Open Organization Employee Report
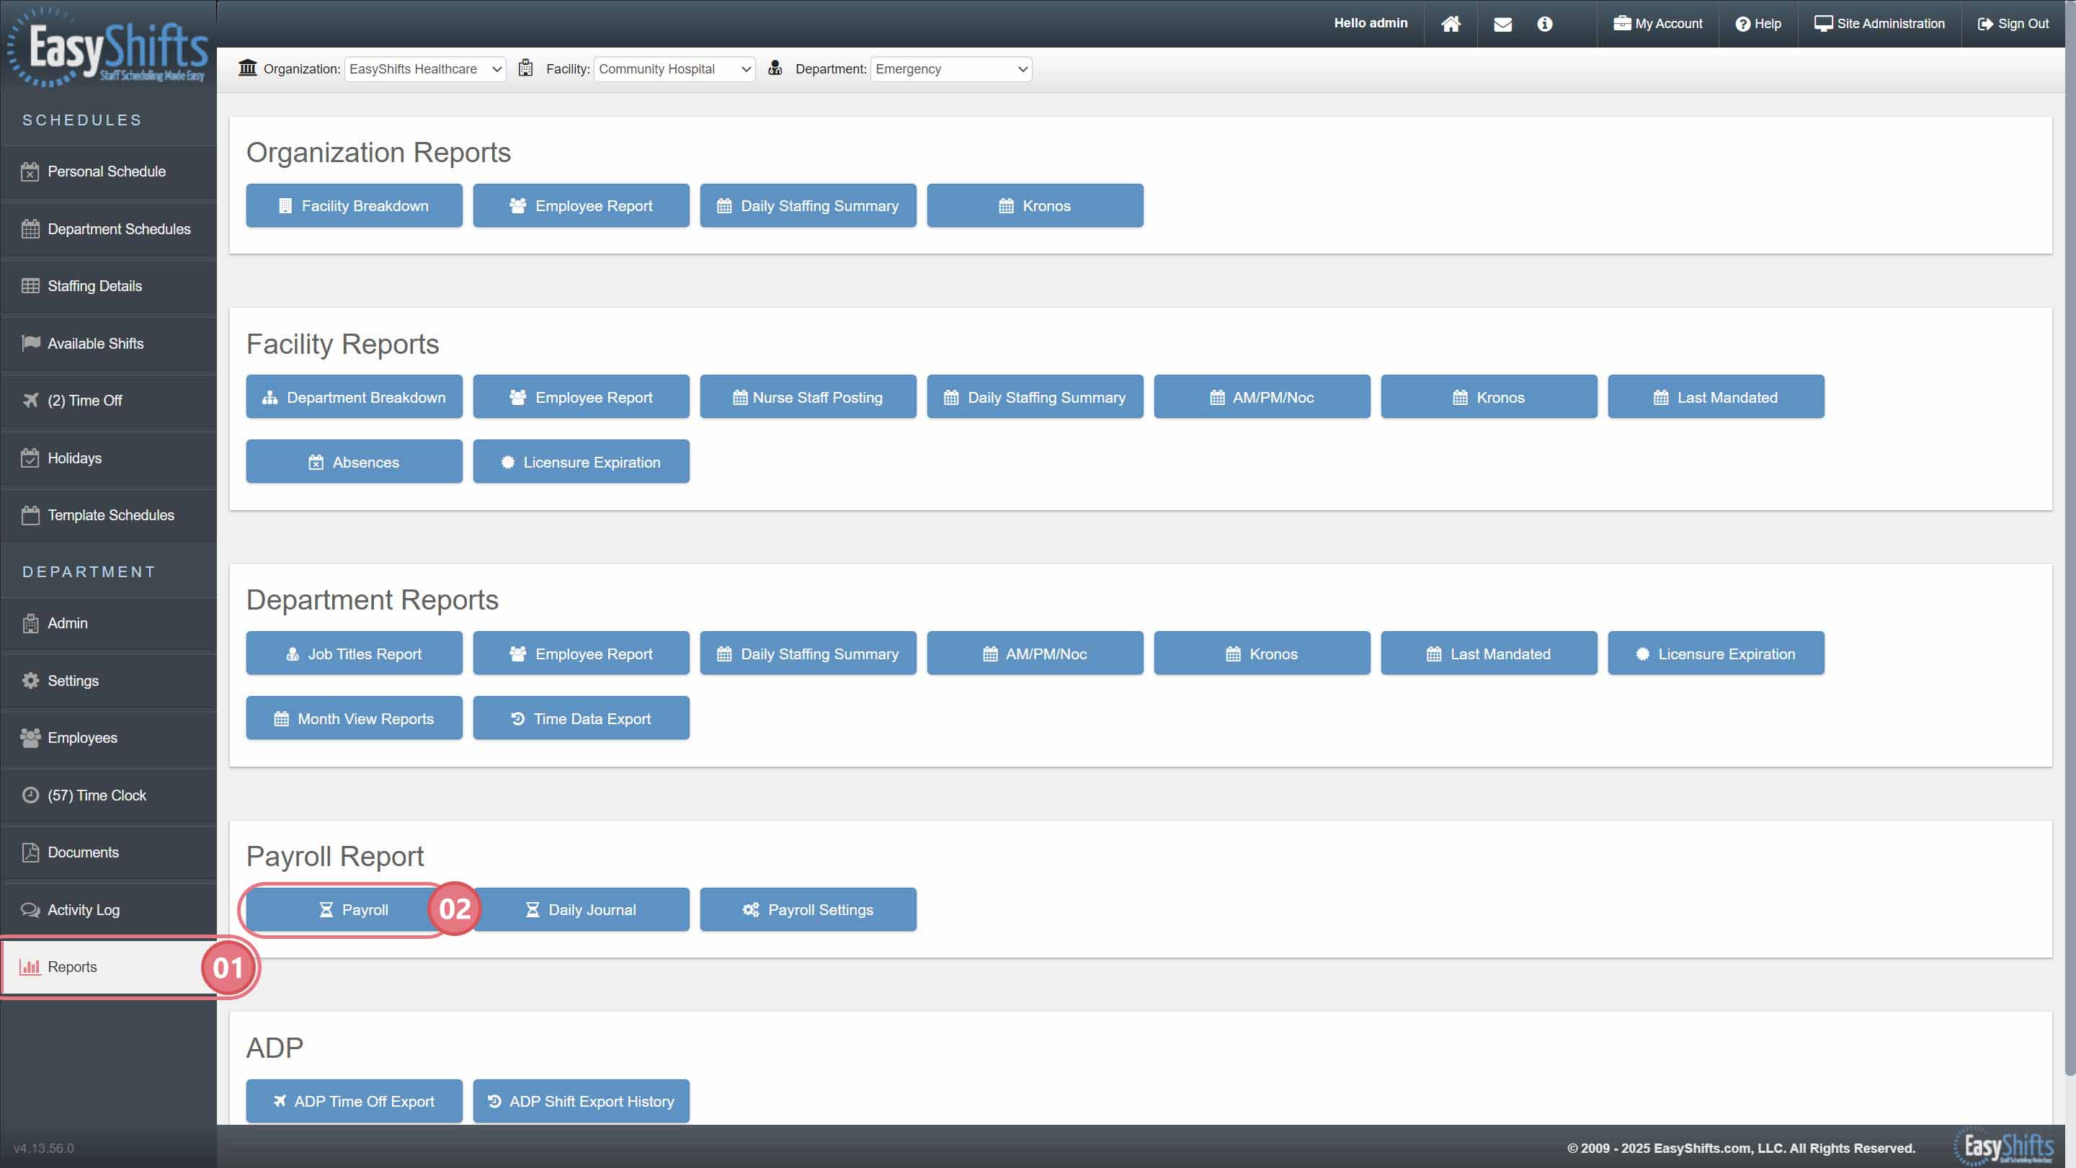The image size is (2076, 1168). (581, 205)
